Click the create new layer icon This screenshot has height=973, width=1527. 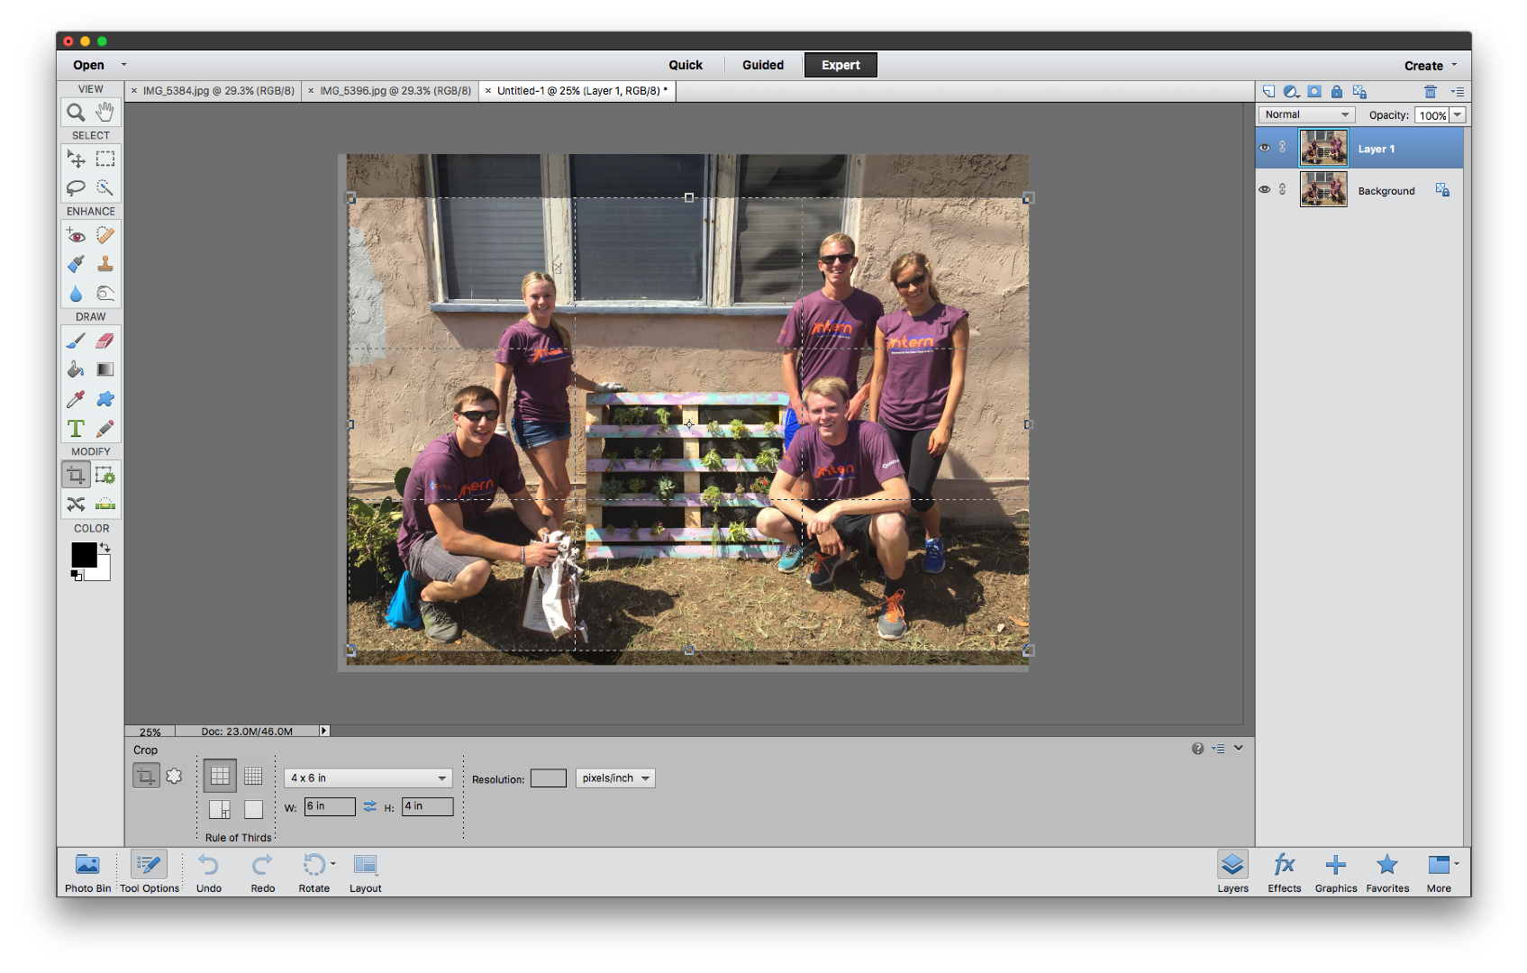(1268, 92)
